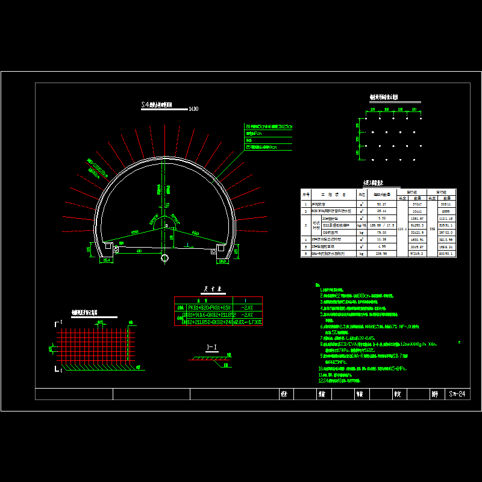Click the 26702.0 quantity cell

pos(446,233)
